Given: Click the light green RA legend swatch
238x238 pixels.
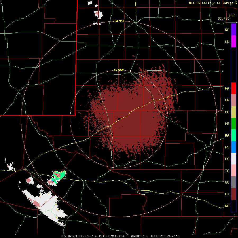Looking at the screenshot, I should point(234,135).
